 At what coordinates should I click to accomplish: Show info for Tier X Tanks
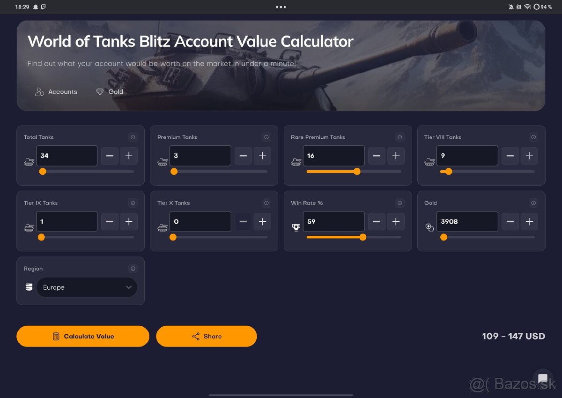(x=266, y=203)
